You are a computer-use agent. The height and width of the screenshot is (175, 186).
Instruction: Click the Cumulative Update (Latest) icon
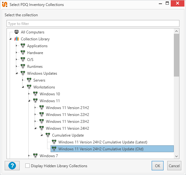[54, 142]
